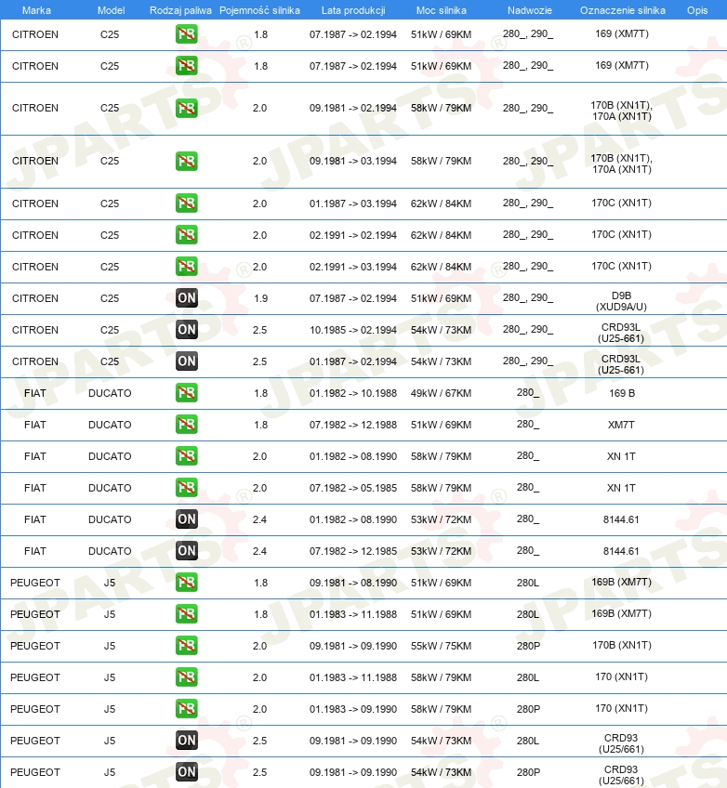Viewport: 727px width, 788px height.
Task: Click ON icon for Fiat Ducato 2.4 01.1982->08.1990
Action: (187, 519)
